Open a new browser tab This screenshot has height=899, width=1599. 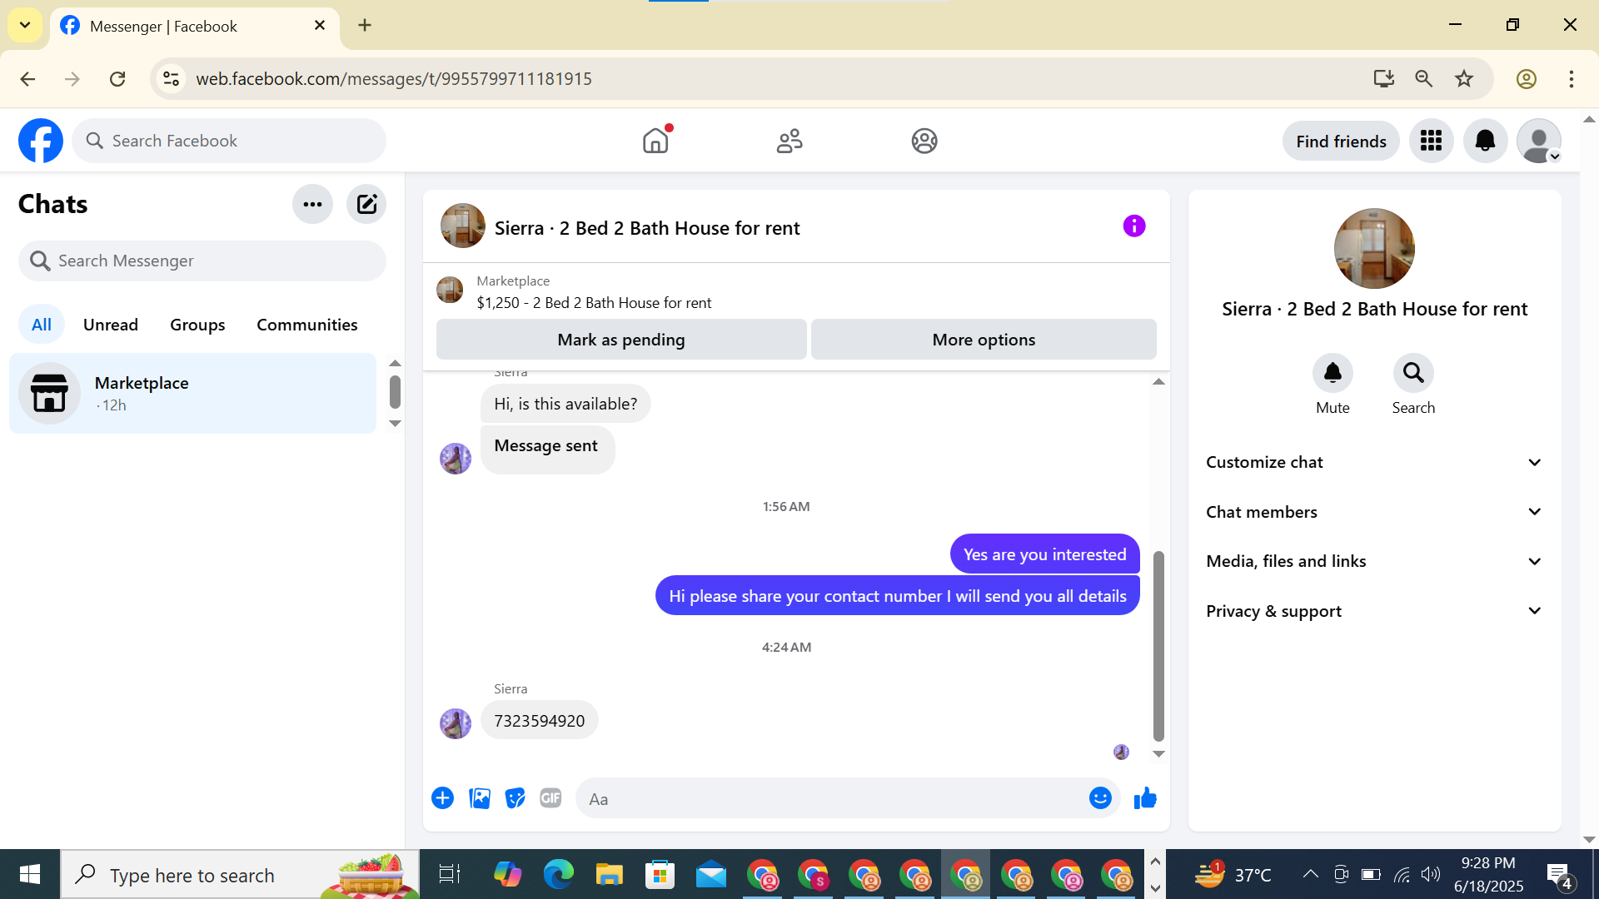point(365,26)
